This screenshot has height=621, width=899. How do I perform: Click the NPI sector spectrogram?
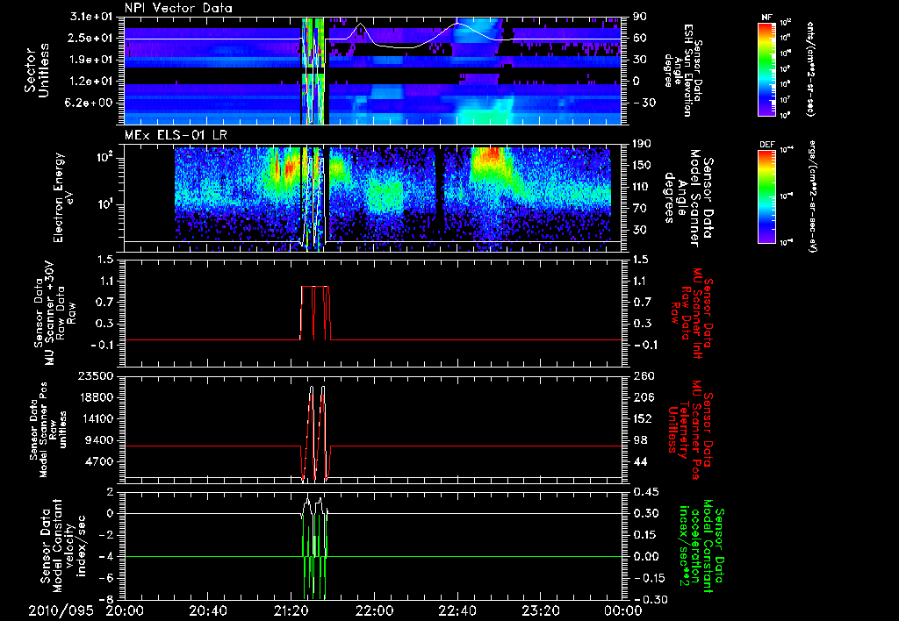(373, 70)
